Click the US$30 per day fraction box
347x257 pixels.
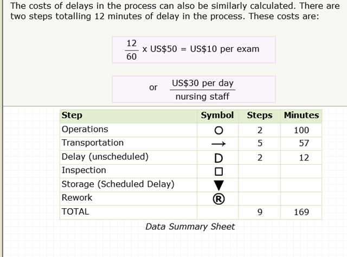pos(194,89)
